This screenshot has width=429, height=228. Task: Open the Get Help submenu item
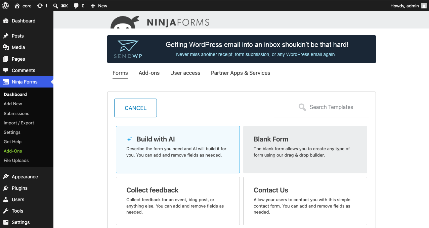click(12, 141)
